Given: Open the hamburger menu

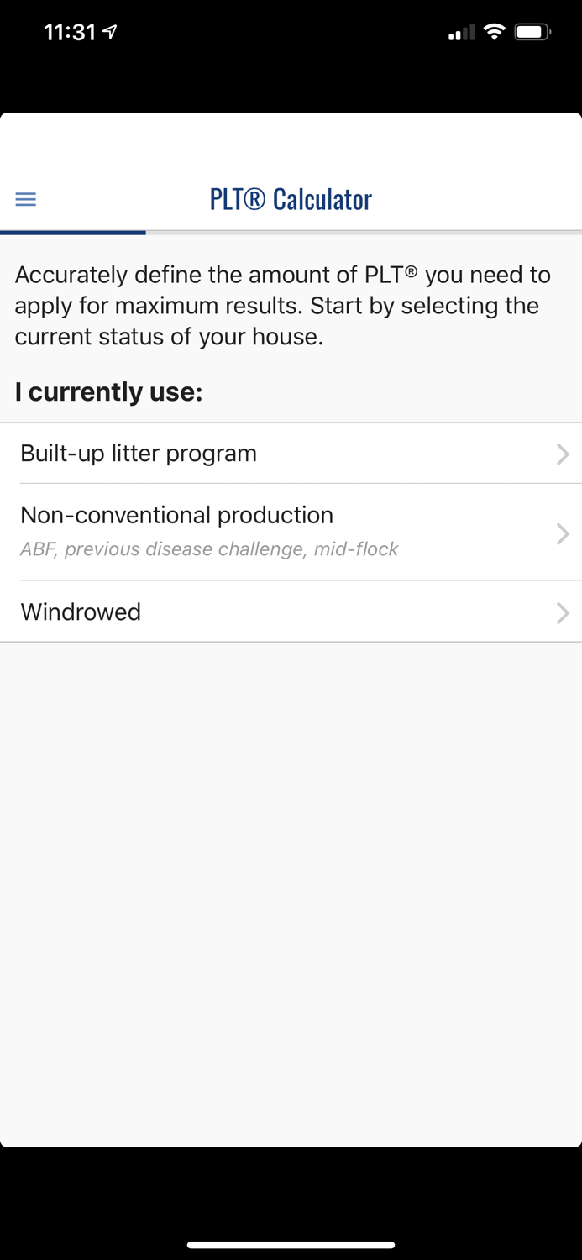Looking at the screenshot, I should pyautogui.click(x=26, y=199).
